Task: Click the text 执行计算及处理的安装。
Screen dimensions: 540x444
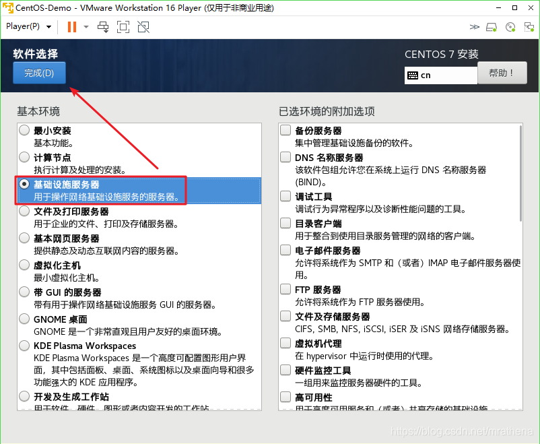Action: pos(81,170)
